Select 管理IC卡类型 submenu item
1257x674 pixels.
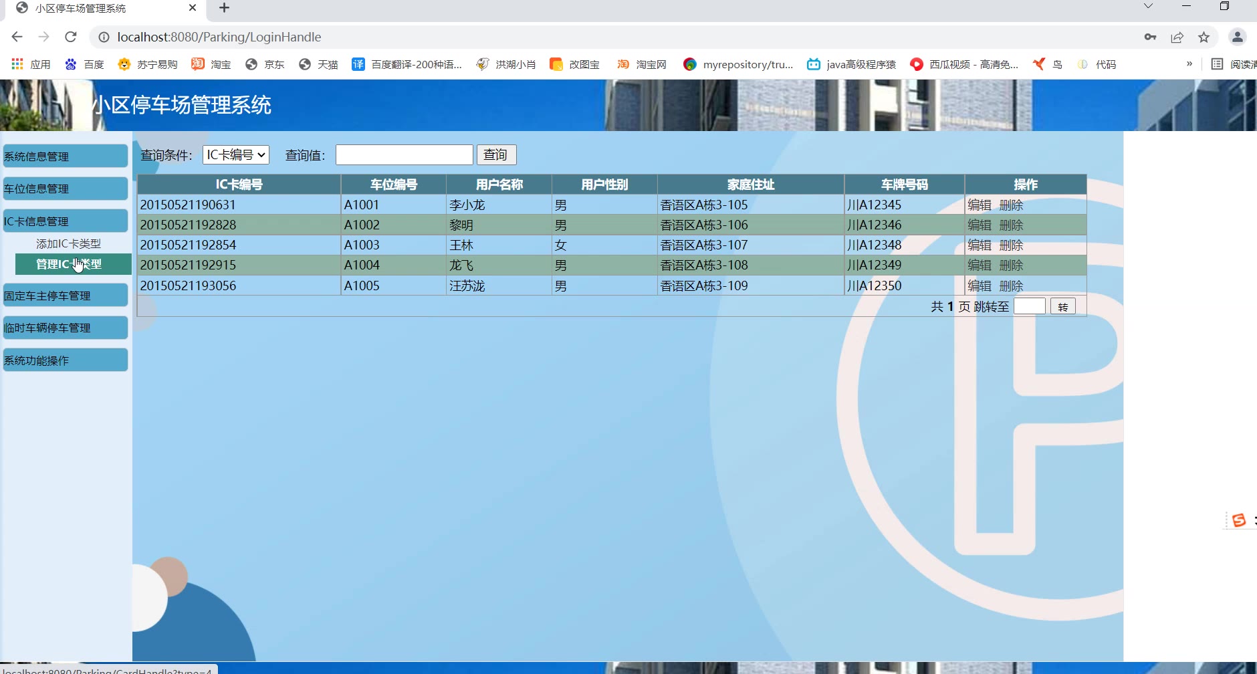click(x=74, y=264)
